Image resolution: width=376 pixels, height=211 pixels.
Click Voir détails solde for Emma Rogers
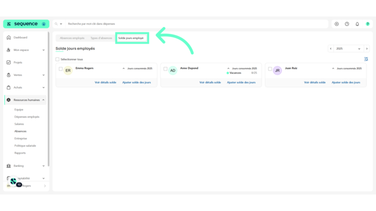coord(106,82)
